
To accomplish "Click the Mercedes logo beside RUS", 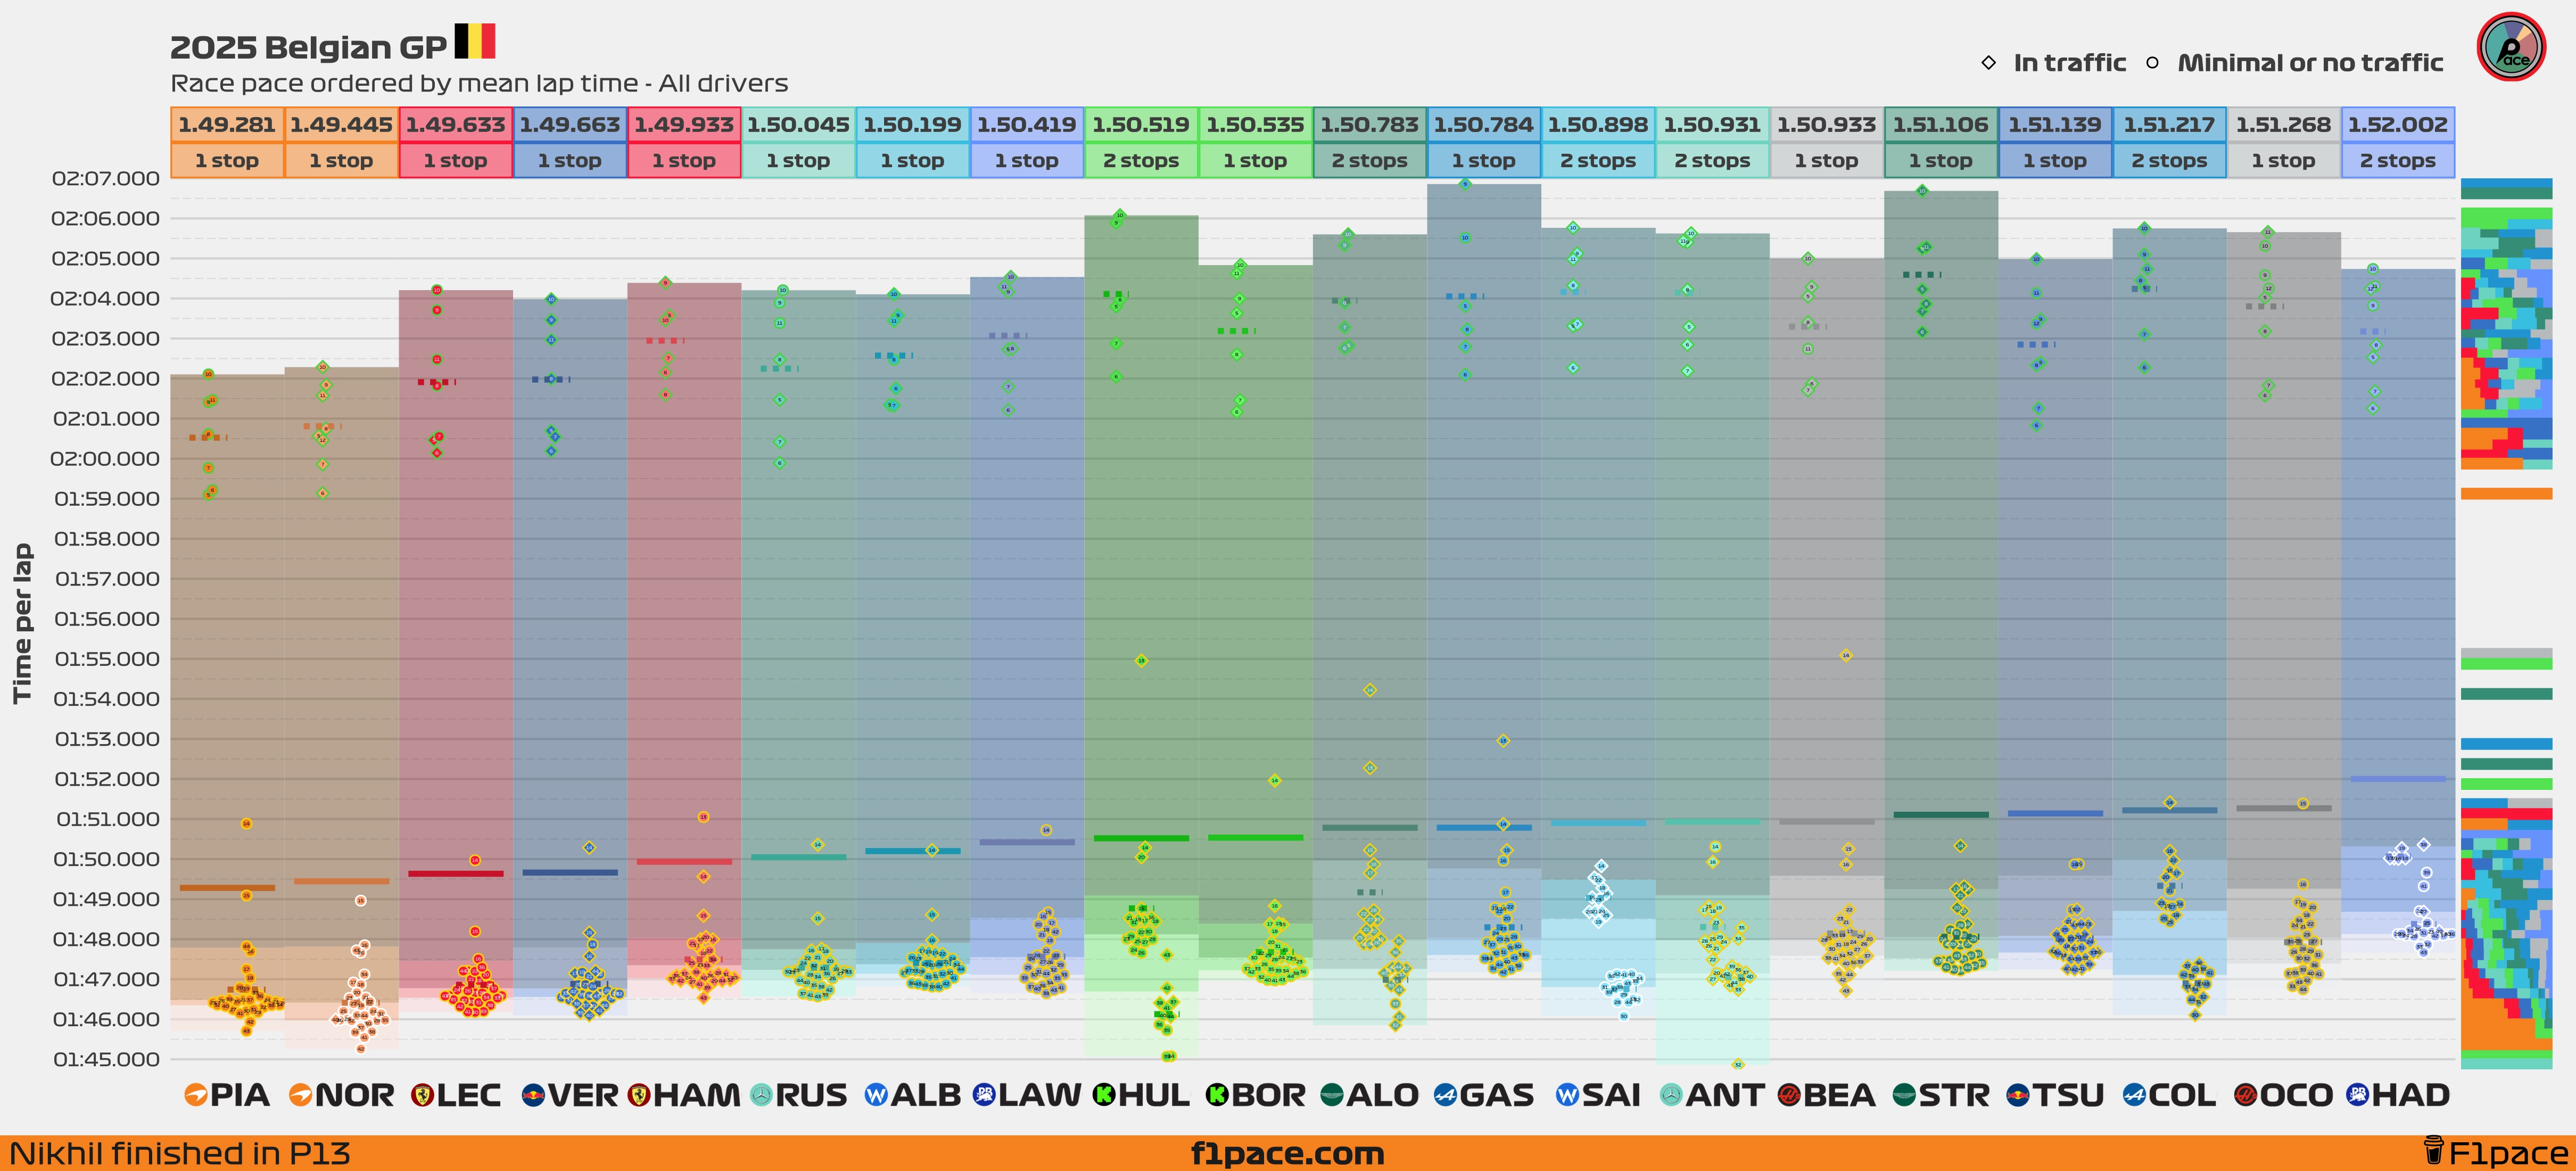I will (762, 1095).
